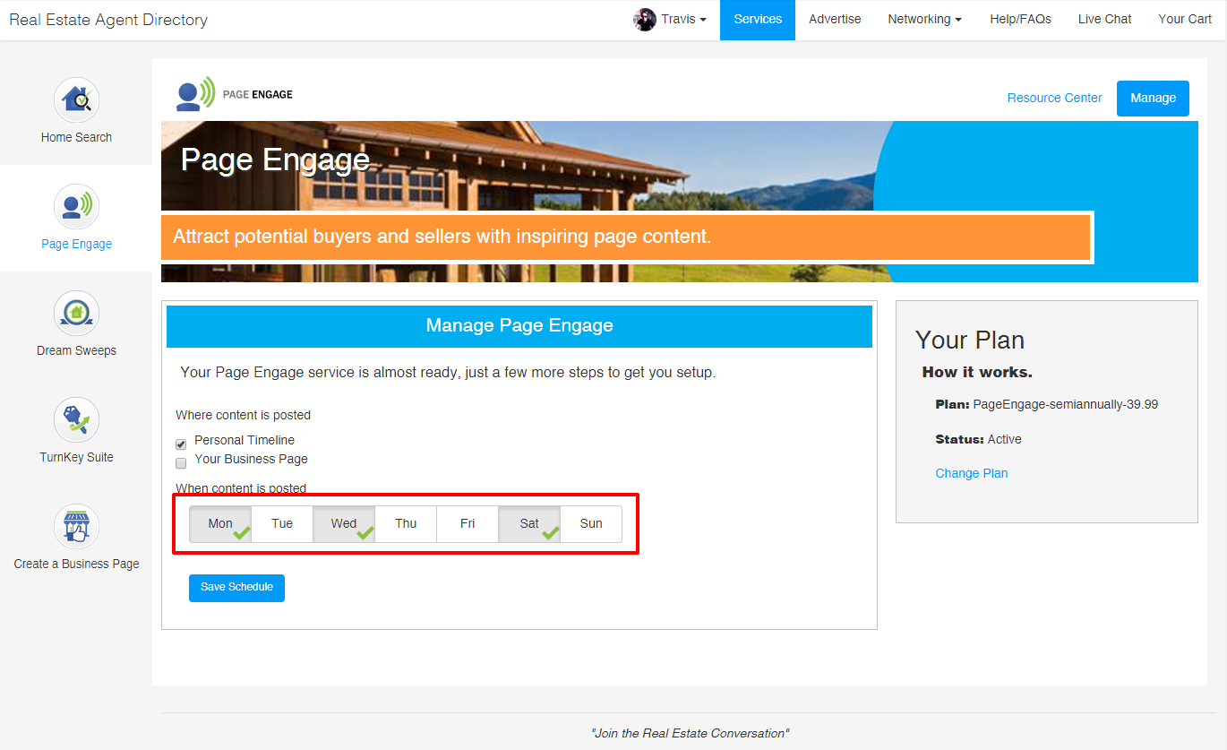
Task: Click Travis's profile avatar
Action: 645,20
